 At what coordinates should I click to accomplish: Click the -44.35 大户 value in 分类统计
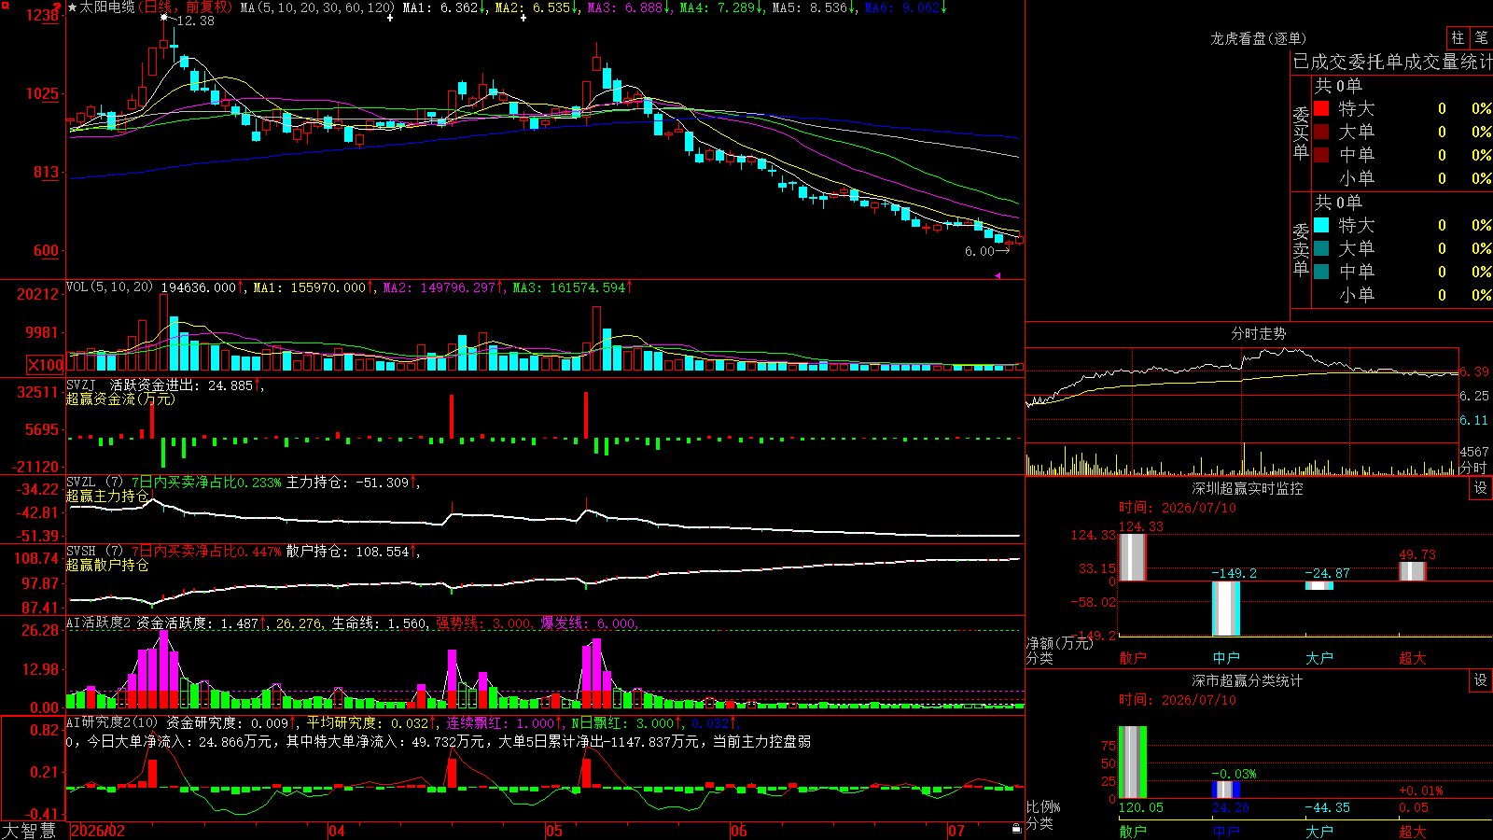[x=1327, y=807]
